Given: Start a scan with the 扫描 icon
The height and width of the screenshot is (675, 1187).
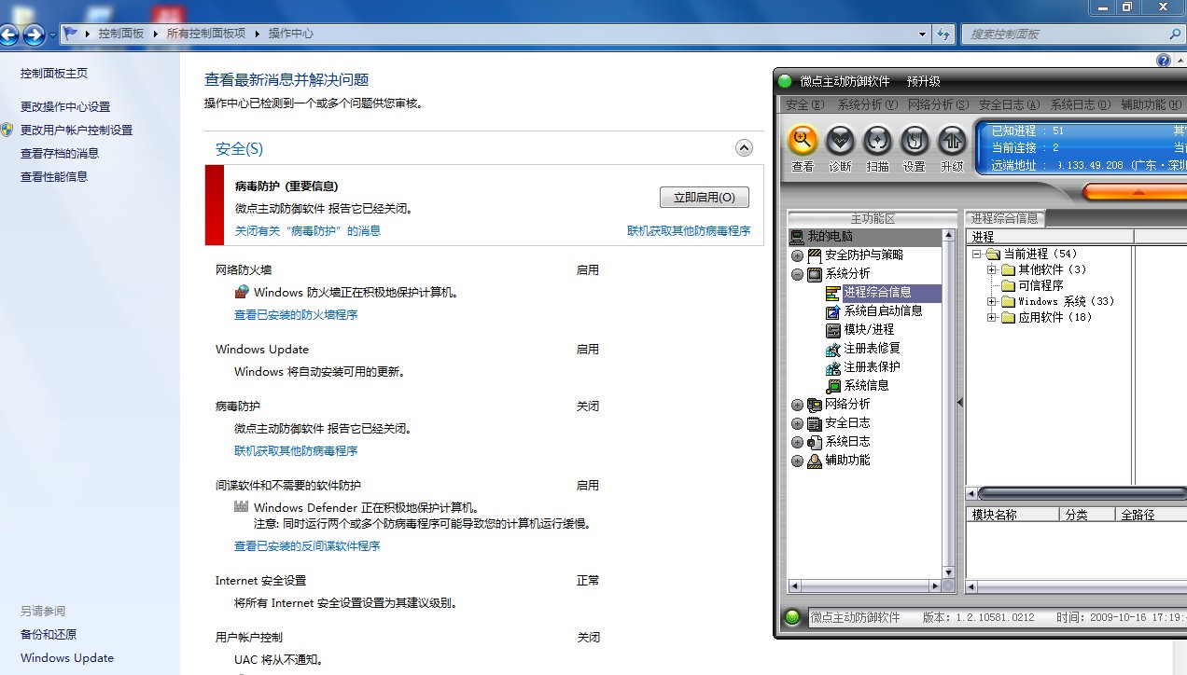Looking at the screenshot, I should (x=877, y=141).
